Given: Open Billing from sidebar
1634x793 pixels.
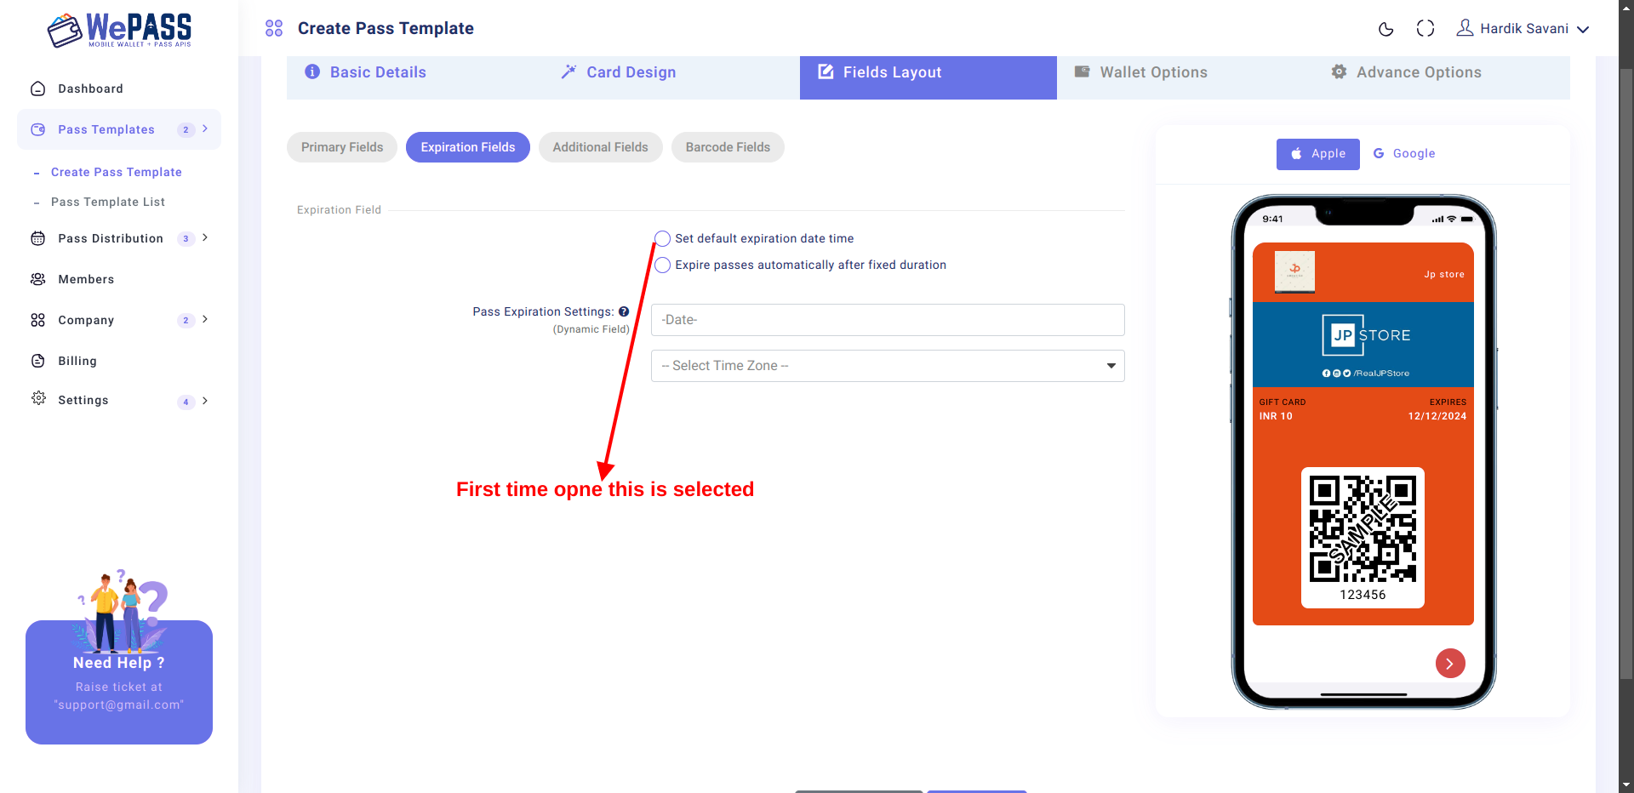Looking at the screenshot, I should [x=77, y=361].
